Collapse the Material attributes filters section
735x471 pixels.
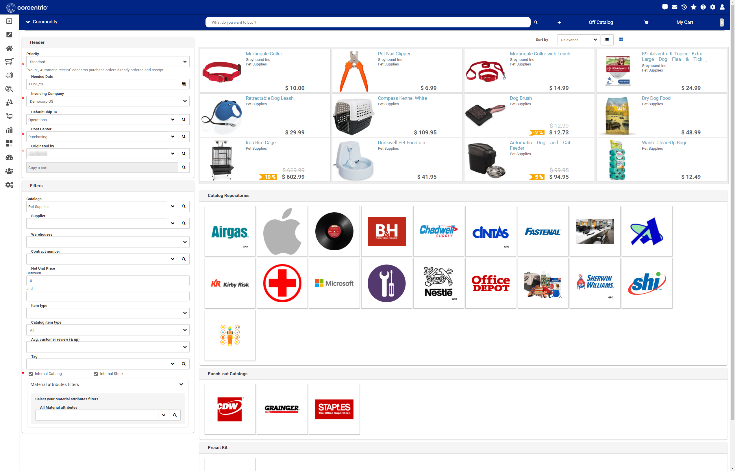181,384
